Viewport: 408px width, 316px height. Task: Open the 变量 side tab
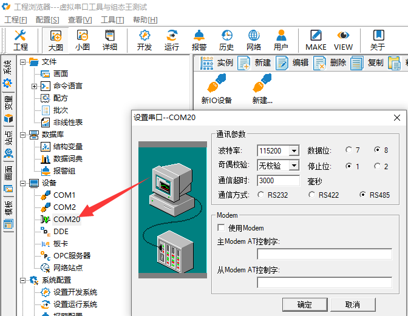click(8, 109)
